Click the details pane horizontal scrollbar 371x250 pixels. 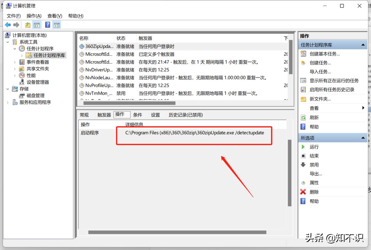click(177, 232)
